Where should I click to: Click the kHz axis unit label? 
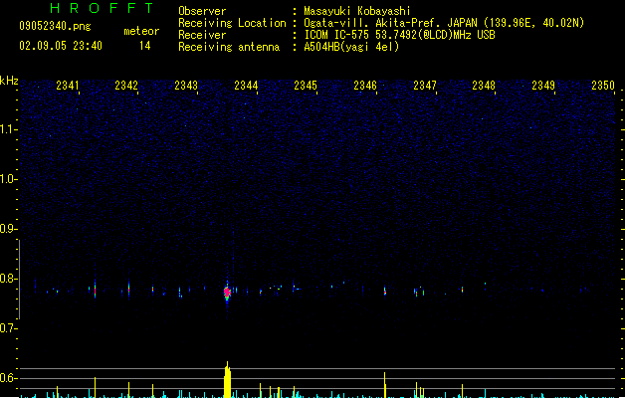9,81
